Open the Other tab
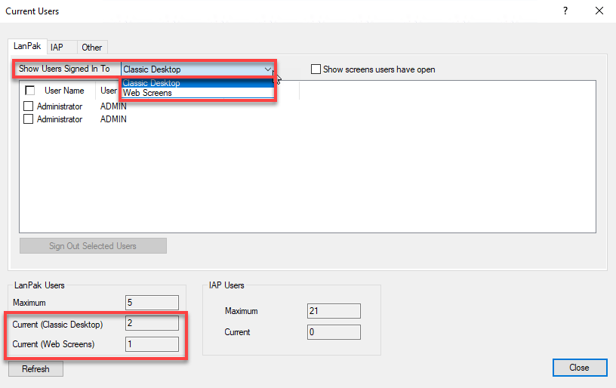 coord(92,48)
